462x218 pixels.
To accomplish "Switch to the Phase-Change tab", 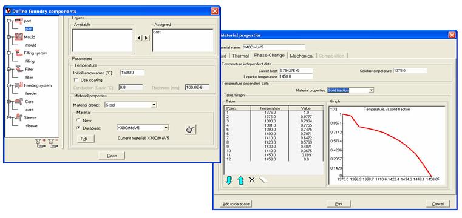I will pos(270,55).
